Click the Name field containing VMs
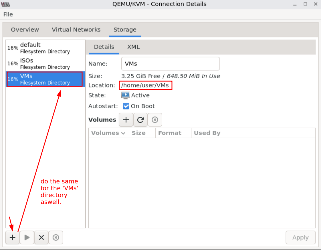The width and height of the screenshot is (321, 250). tap(171, 64)
